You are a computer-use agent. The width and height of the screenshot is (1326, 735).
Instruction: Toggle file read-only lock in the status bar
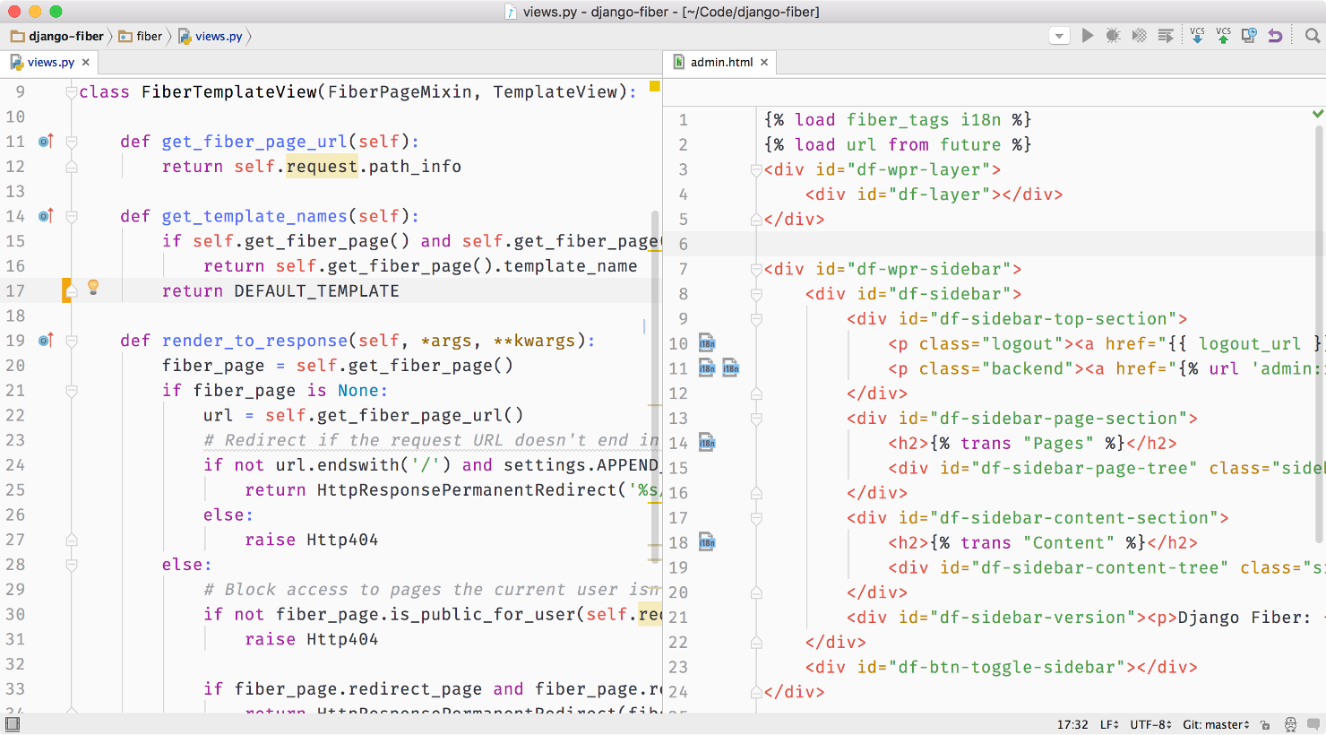tap(1264, 724)
